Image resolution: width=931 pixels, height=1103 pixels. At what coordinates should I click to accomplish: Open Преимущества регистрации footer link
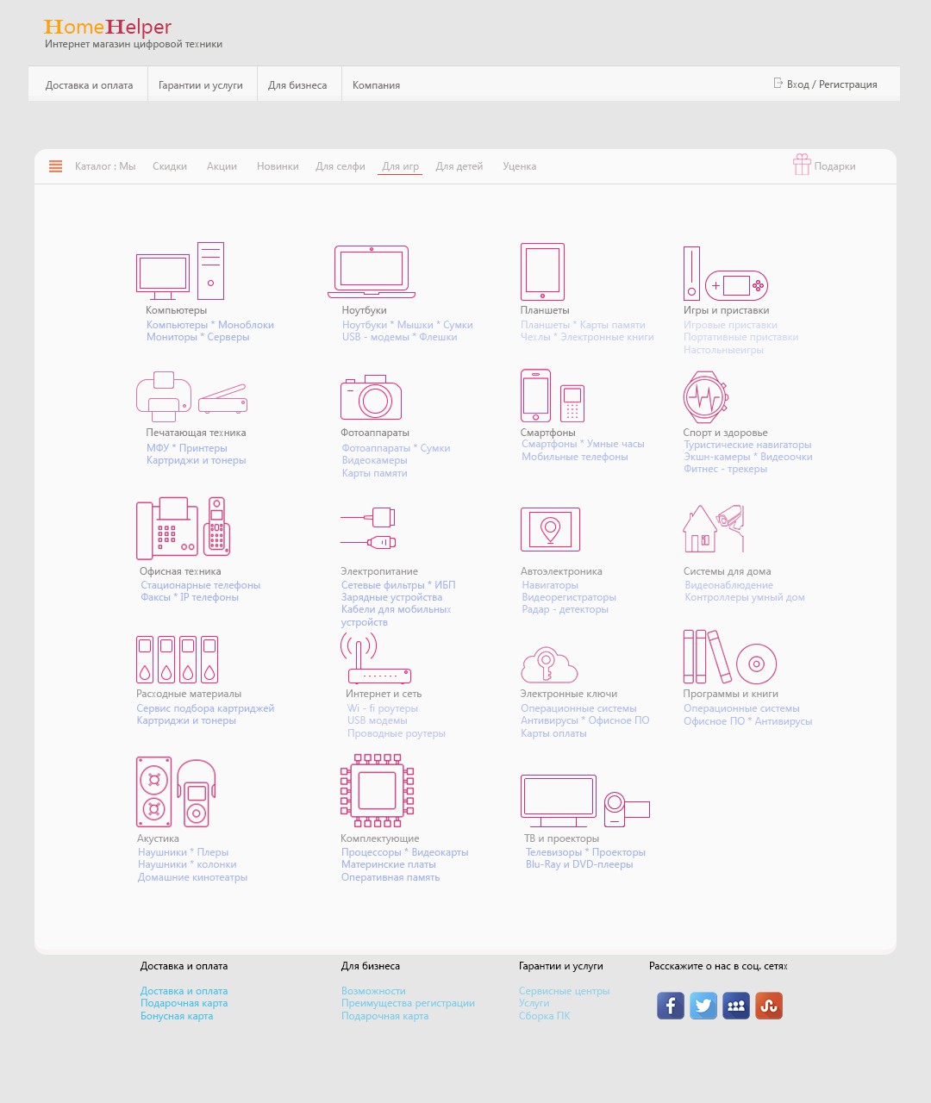pyautogui.click(x=408, y=1003)
